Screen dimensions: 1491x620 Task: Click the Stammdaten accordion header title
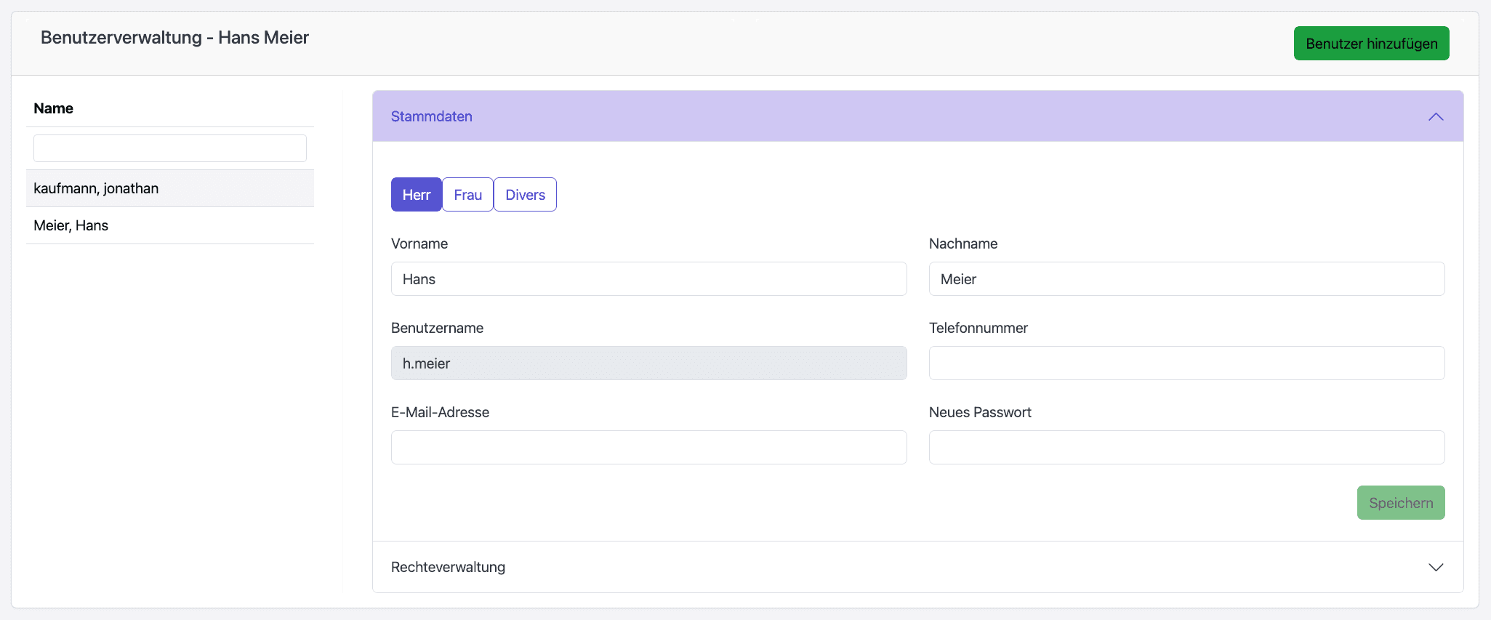click(432, 117)
